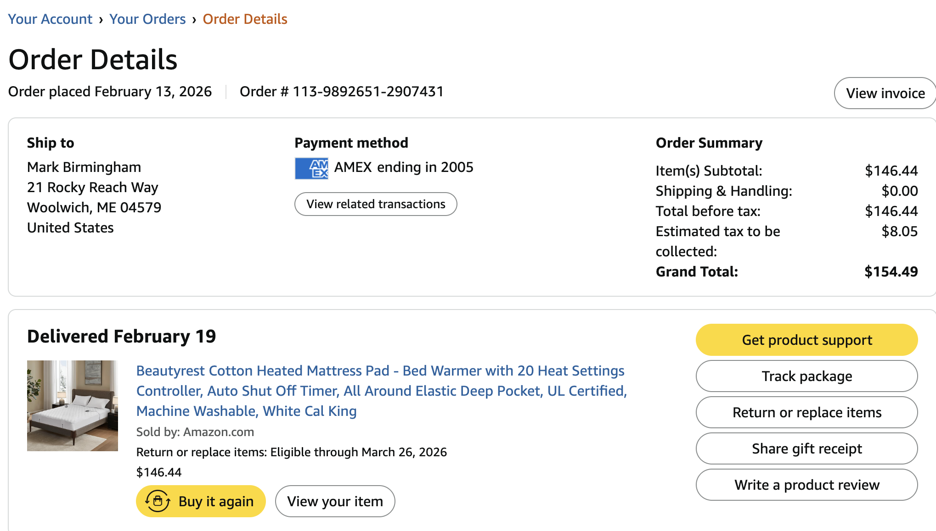936x531 pixels.
Task: Click the Buy it again cart icon
Action: pos(158,501)
